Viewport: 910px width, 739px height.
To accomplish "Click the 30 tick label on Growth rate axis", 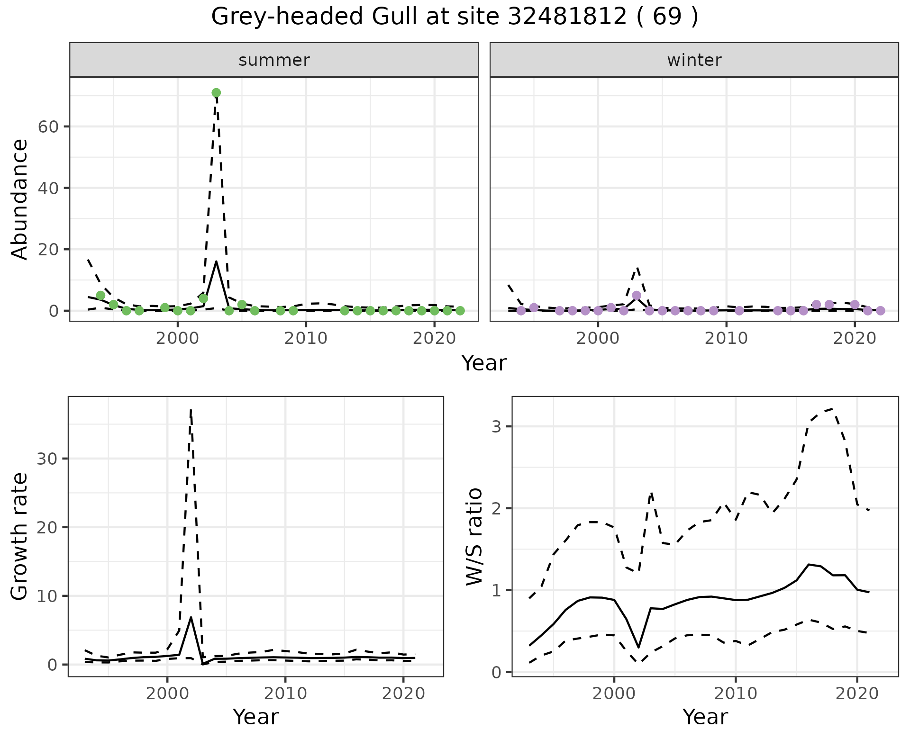I will 46,459.
